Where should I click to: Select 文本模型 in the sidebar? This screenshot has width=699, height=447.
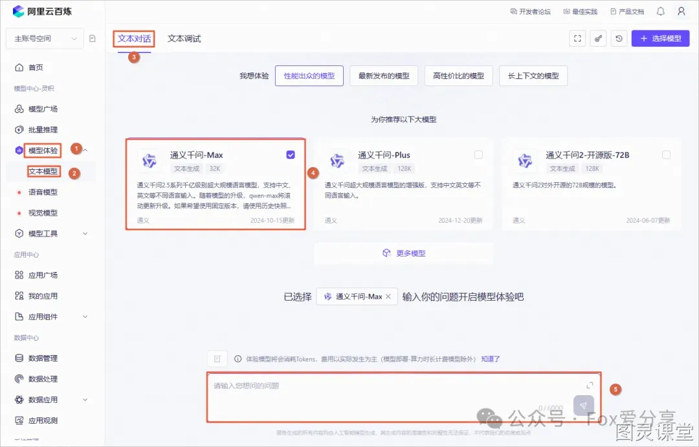click(x=43, y=171)
